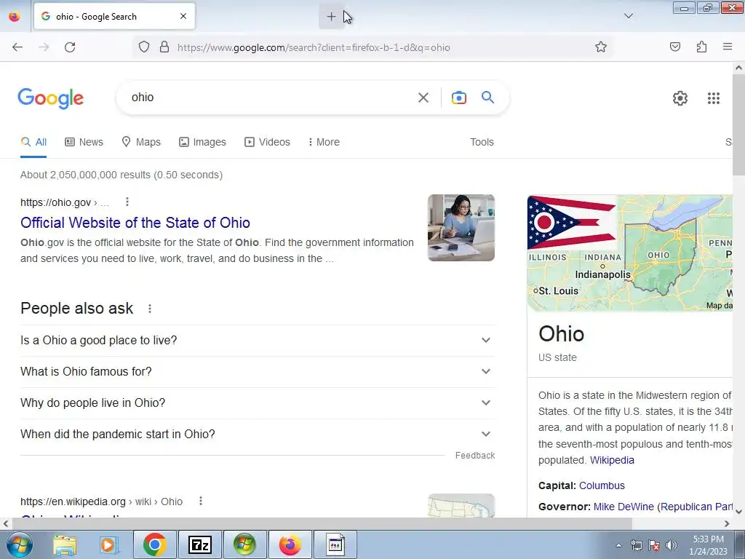This screenshot has width=745, height=559.
Task: Open the Wikipedia result options dots
Action: click(201, 501)
